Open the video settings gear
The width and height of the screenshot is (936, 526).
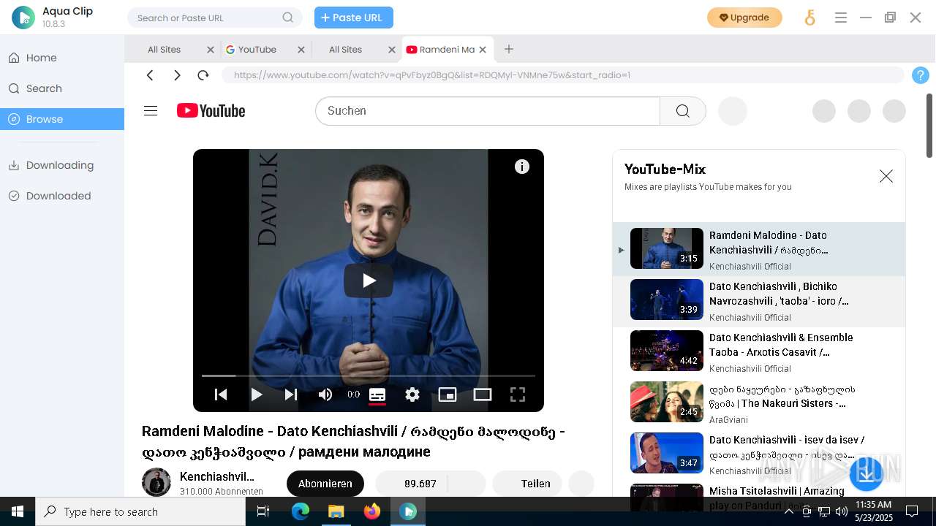412,394
